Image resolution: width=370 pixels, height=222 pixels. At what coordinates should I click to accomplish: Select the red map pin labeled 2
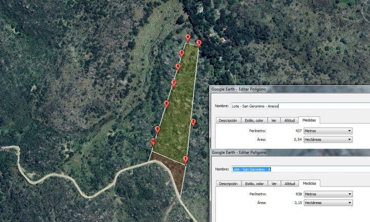tap(193, 122)
